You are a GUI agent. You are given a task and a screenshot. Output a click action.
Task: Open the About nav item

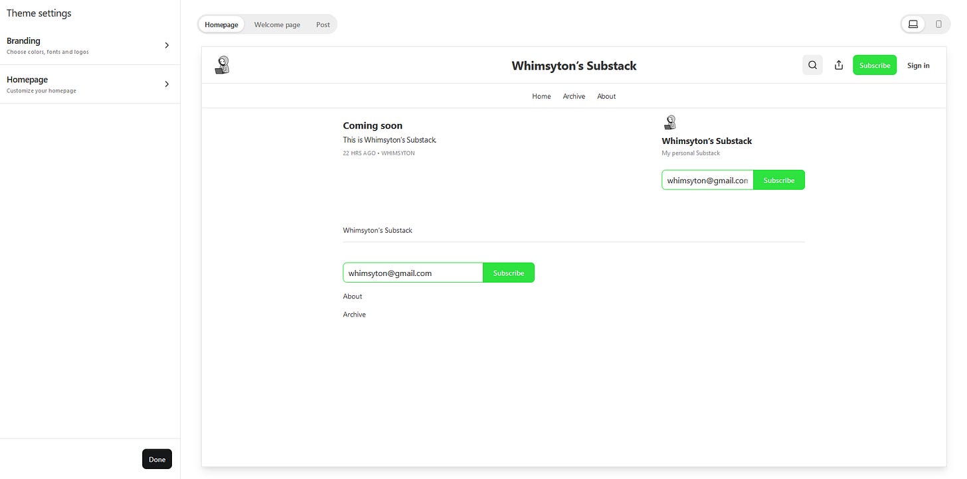point(606,96)
